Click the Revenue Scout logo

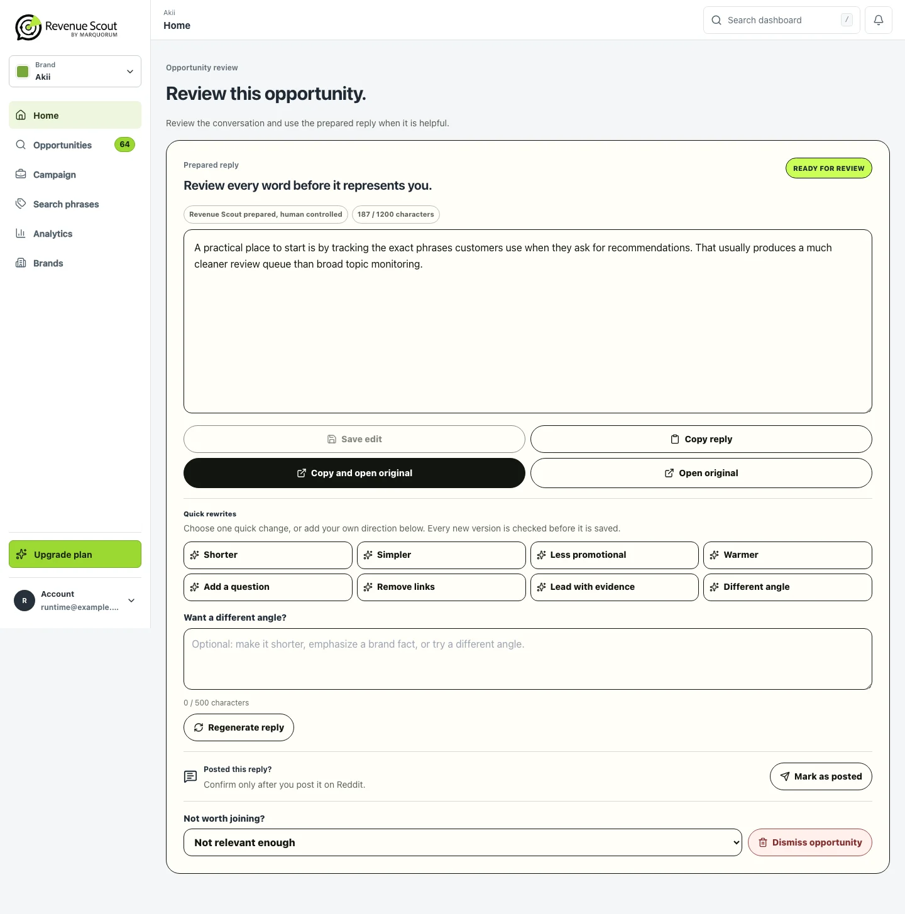click(67, 28)
